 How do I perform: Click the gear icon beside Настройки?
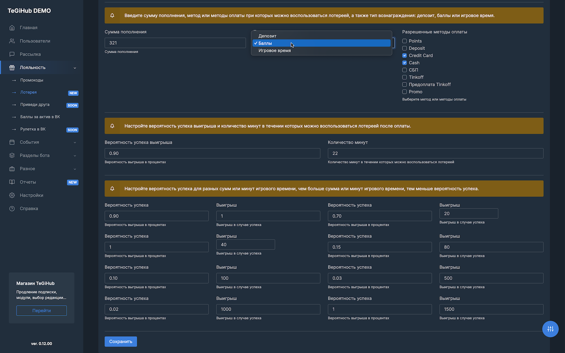point(12,195)
